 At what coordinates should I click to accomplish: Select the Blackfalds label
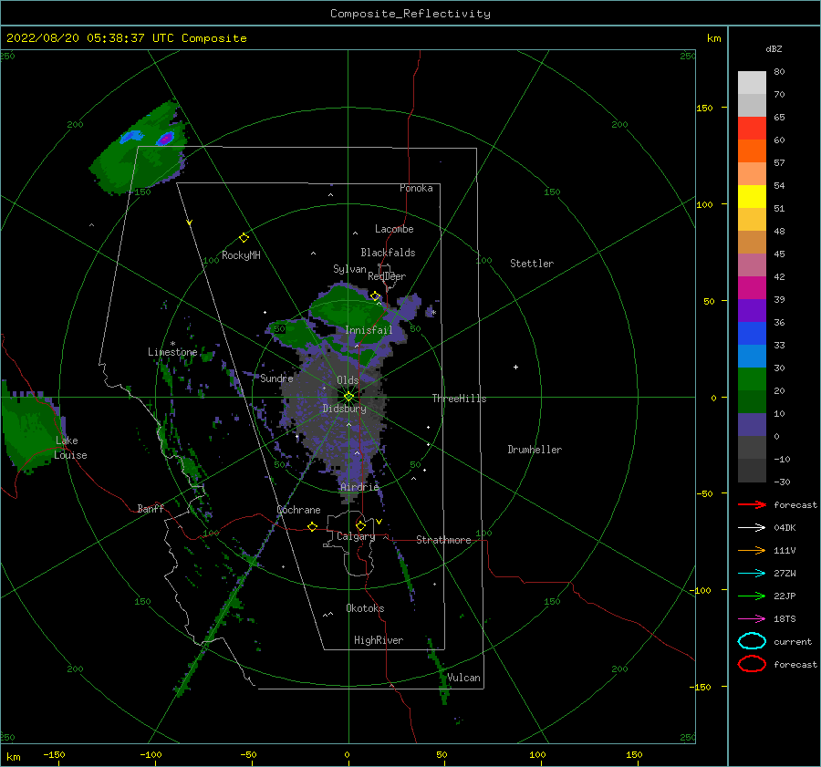coord(388,253)
